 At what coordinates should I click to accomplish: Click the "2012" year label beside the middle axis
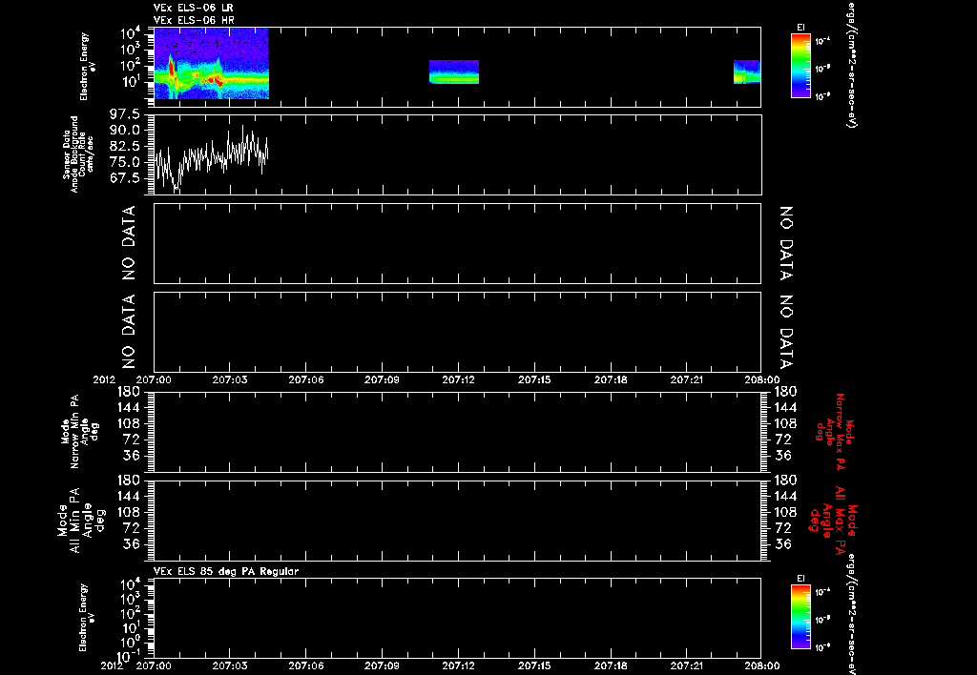pos(104,379)
